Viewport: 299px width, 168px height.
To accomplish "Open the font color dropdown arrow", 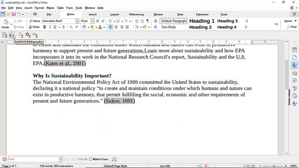I will tap(104, 27).
